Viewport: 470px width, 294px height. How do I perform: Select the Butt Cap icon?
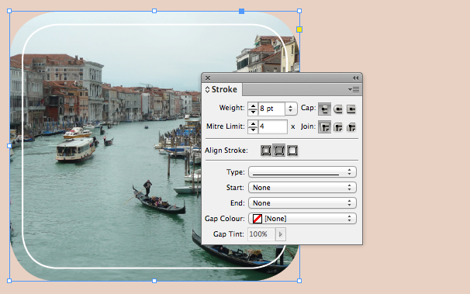point(324,109)
